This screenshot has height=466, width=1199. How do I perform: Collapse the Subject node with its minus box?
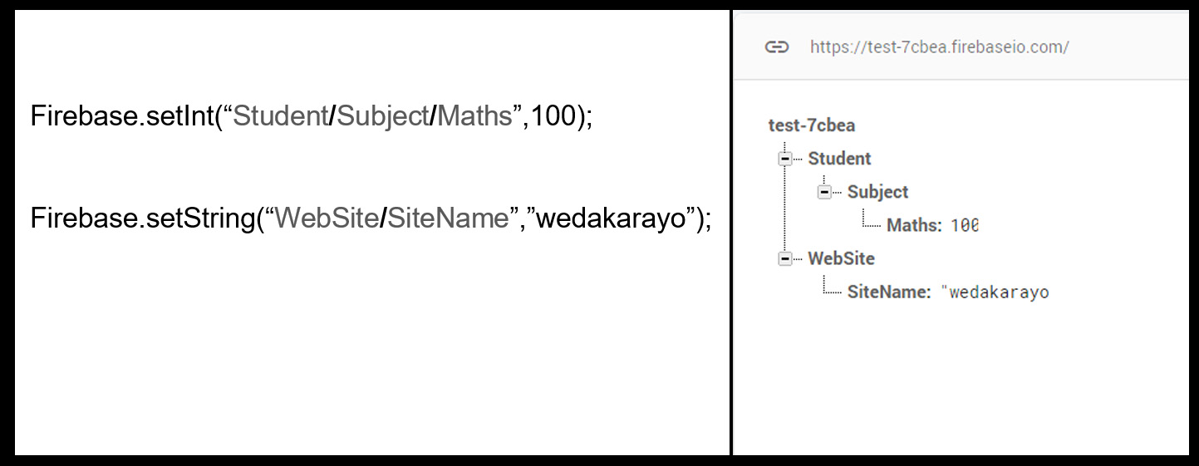(824, 192)
